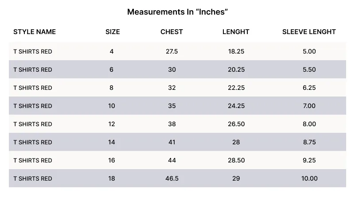Click T SHIRTS RED in size 18 row
This screenshot has width=355, height=197.
(x=33, y=178)
